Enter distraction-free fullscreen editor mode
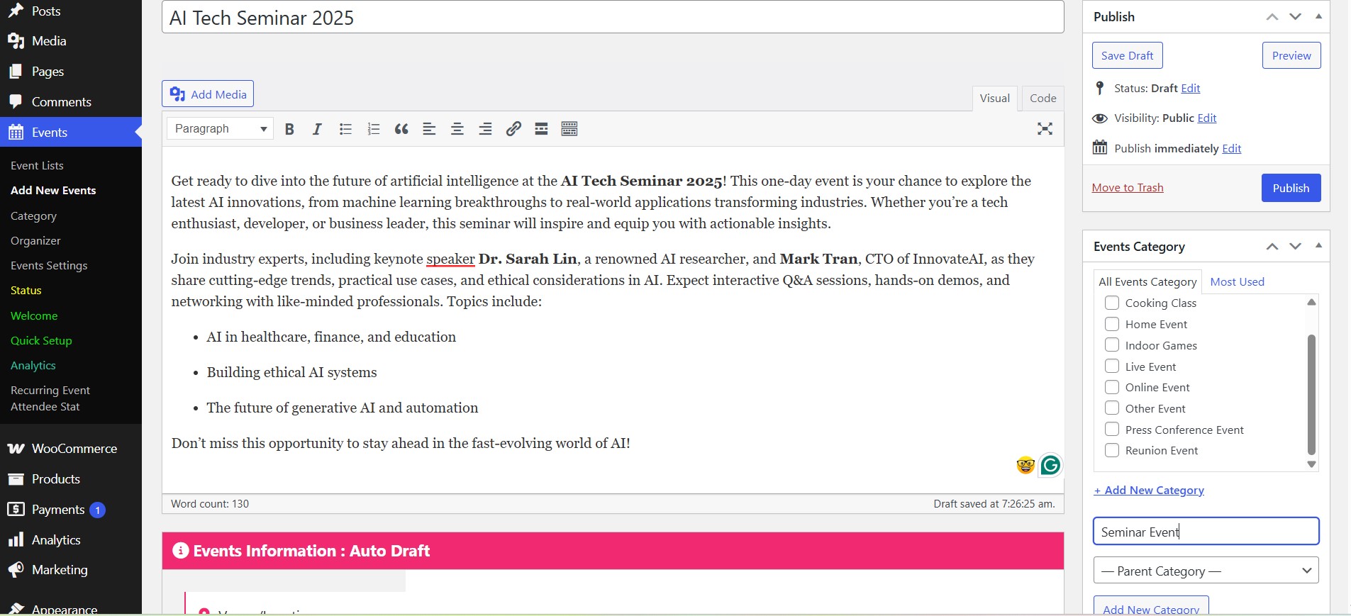This screenshot has width=1351, height=616. [x=1045, y=129]
